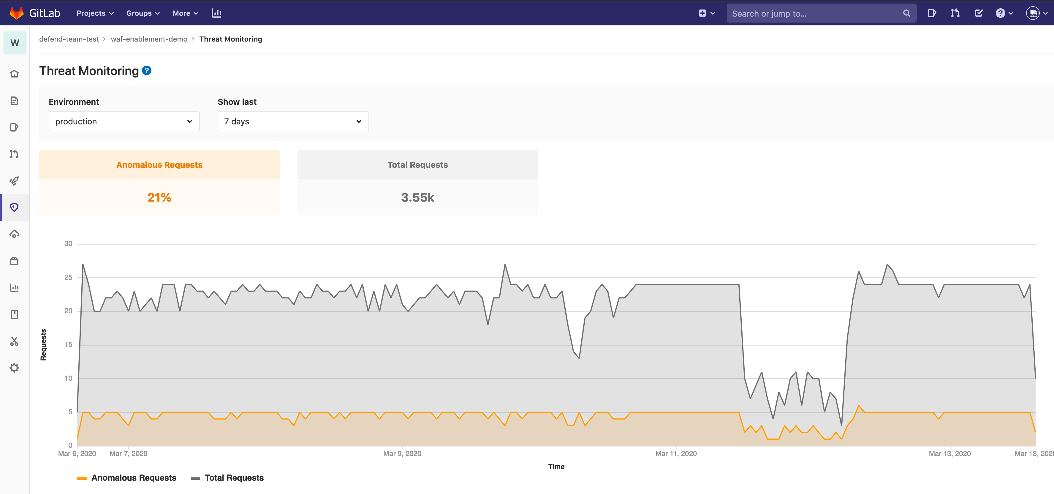1054x494 pixels.
Task: Open the Environment dropdown set to production
Action: tap(124, 121)
